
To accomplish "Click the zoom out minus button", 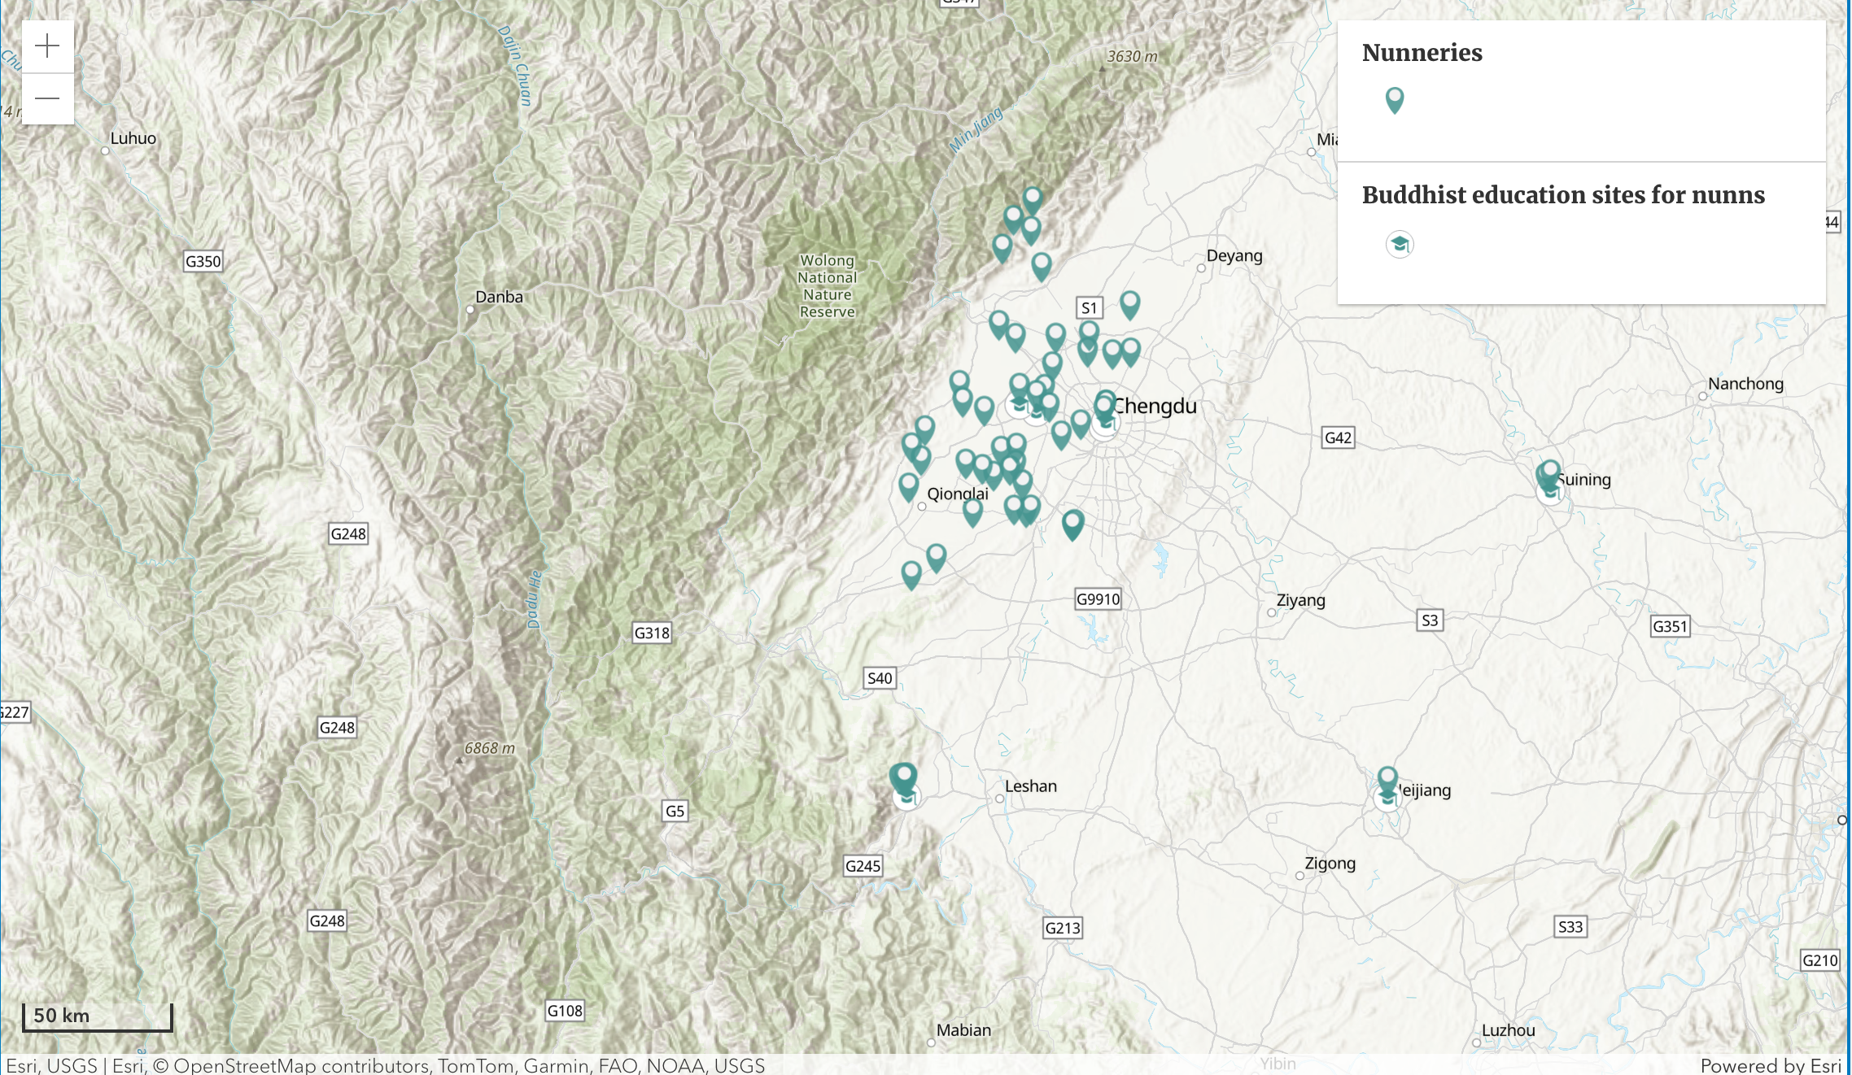I will pos(47,98).
